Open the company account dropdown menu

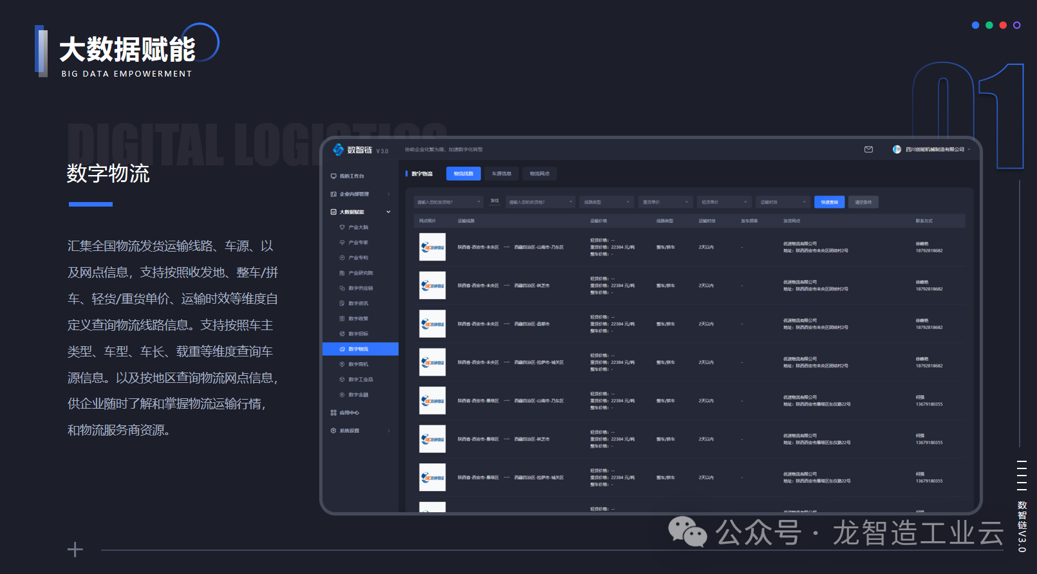pyautogui.click(x=969, y=149)
